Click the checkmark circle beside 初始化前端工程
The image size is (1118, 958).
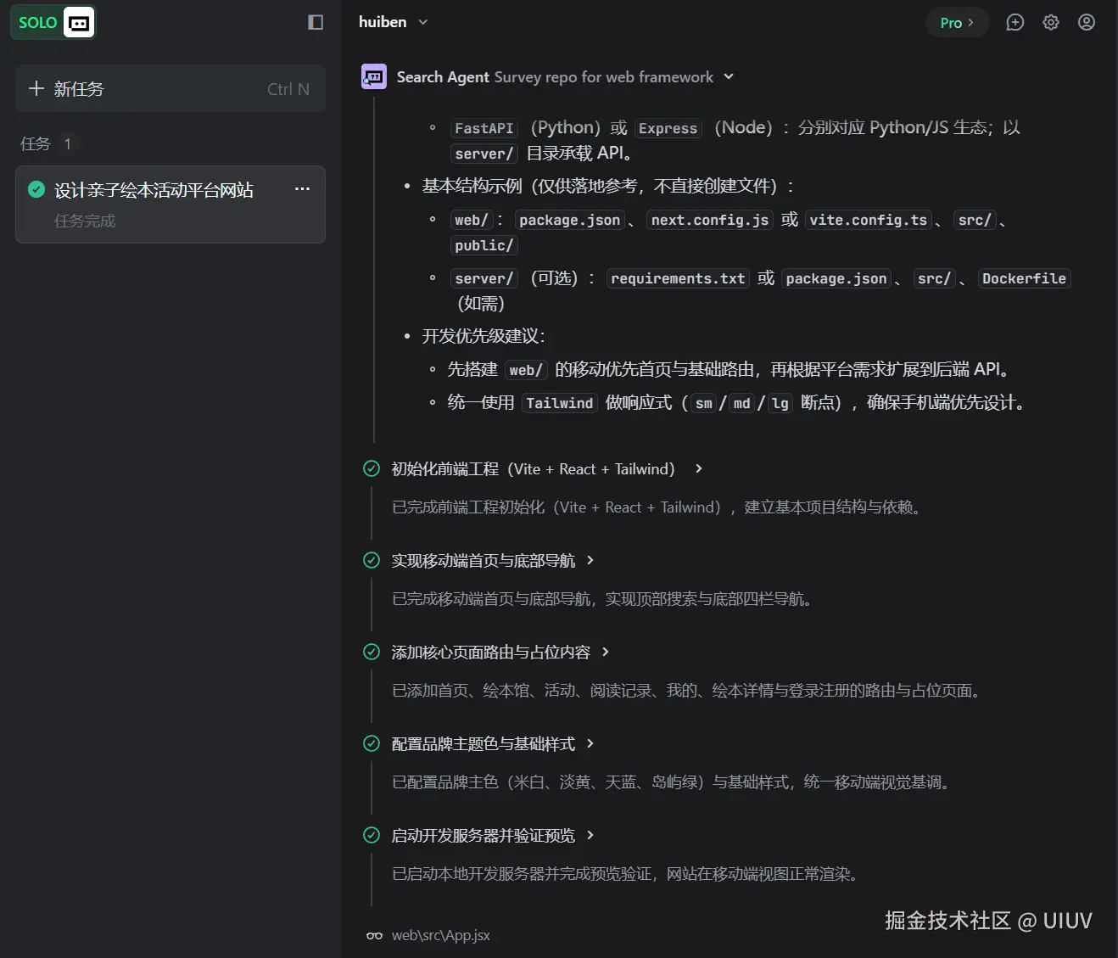coord(372,468)
